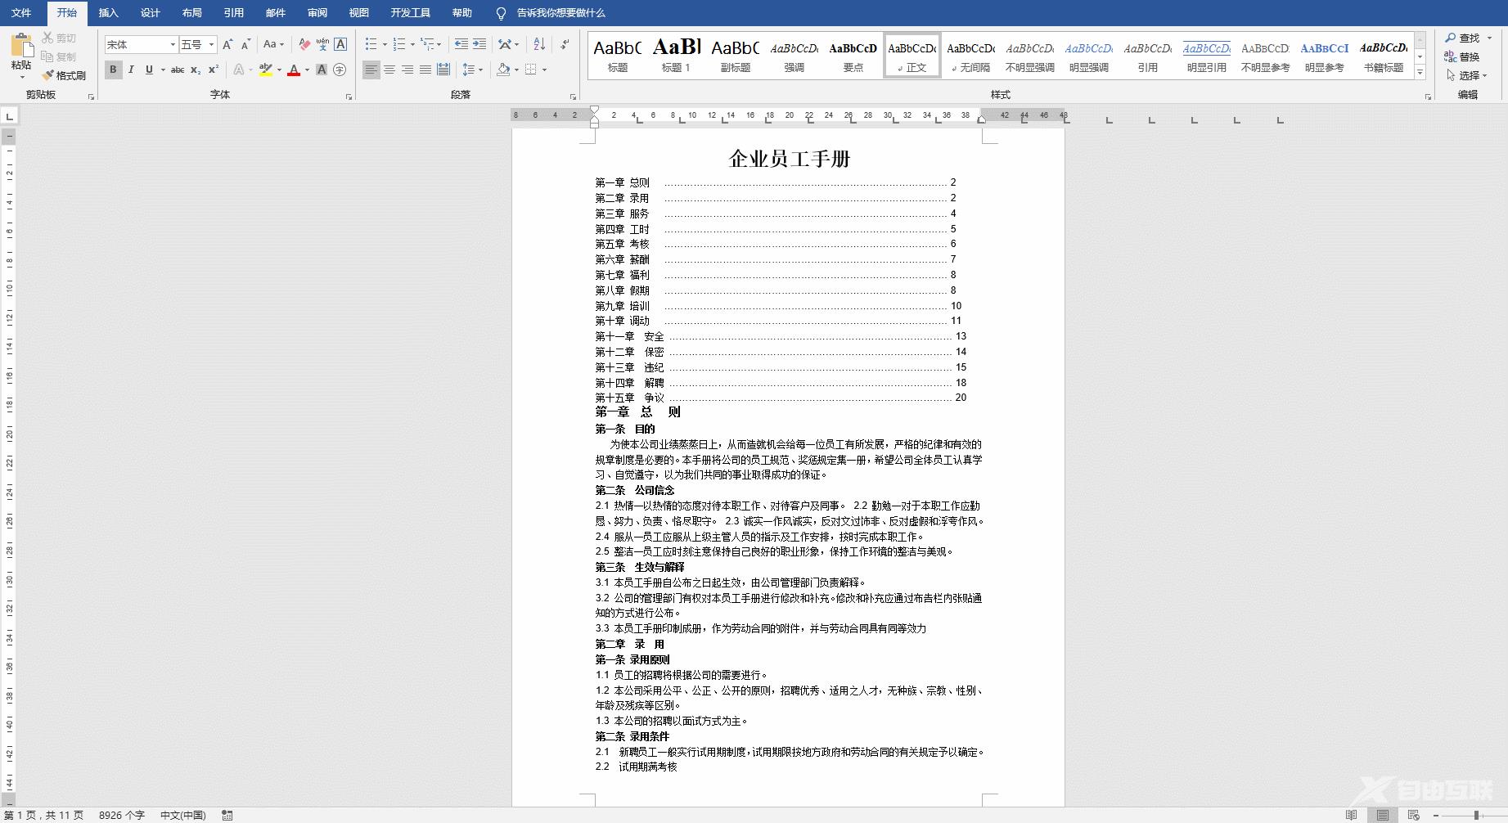Switch to the 插入 ribbon tab

108,13
